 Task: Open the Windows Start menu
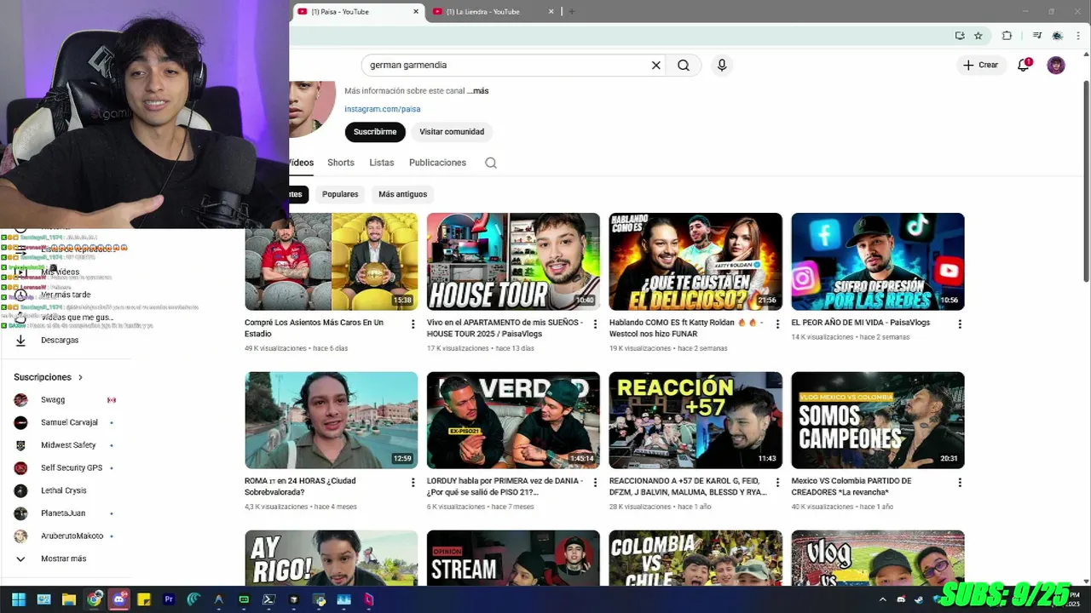click(x=19, y=599)
